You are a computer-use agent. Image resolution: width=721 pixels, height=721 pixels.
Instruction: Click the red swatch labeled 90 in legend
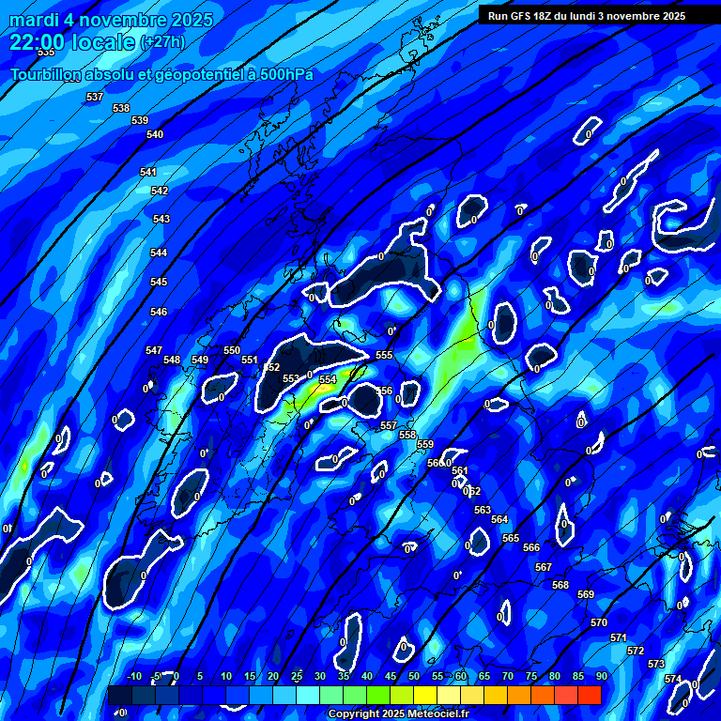[590, 696]
